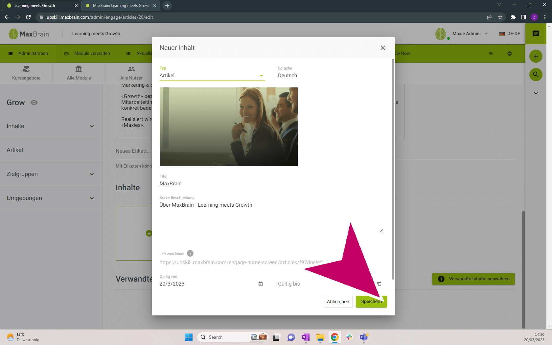Open Alle Module tab
Viewport: 552px width, 345px height.
point(79,73)
